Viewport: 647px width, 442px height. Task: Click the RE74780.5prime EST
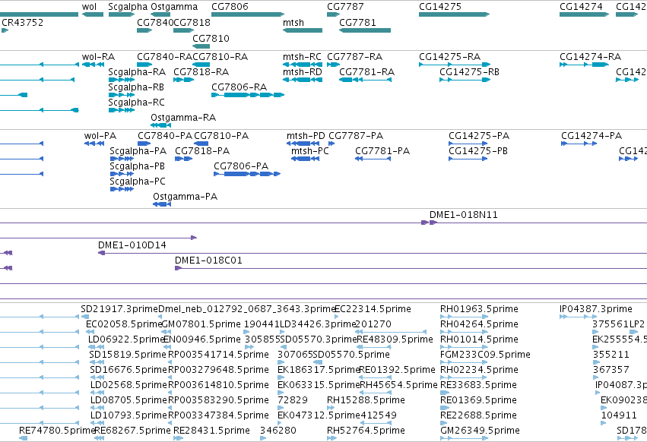23,438
